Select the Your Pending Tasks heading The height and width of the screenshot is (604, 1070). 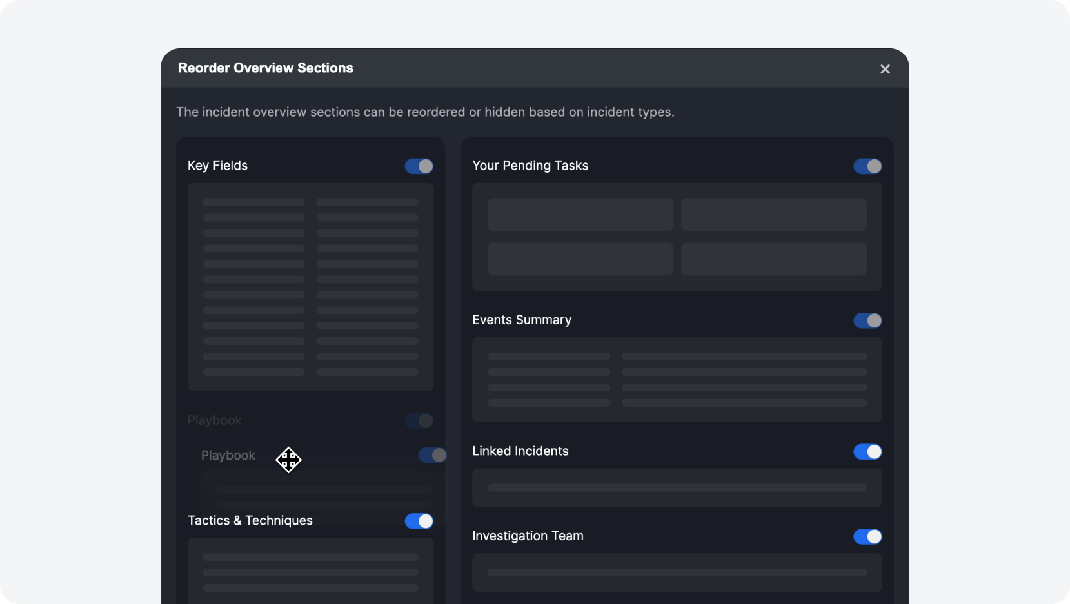(x=530, y=166)
